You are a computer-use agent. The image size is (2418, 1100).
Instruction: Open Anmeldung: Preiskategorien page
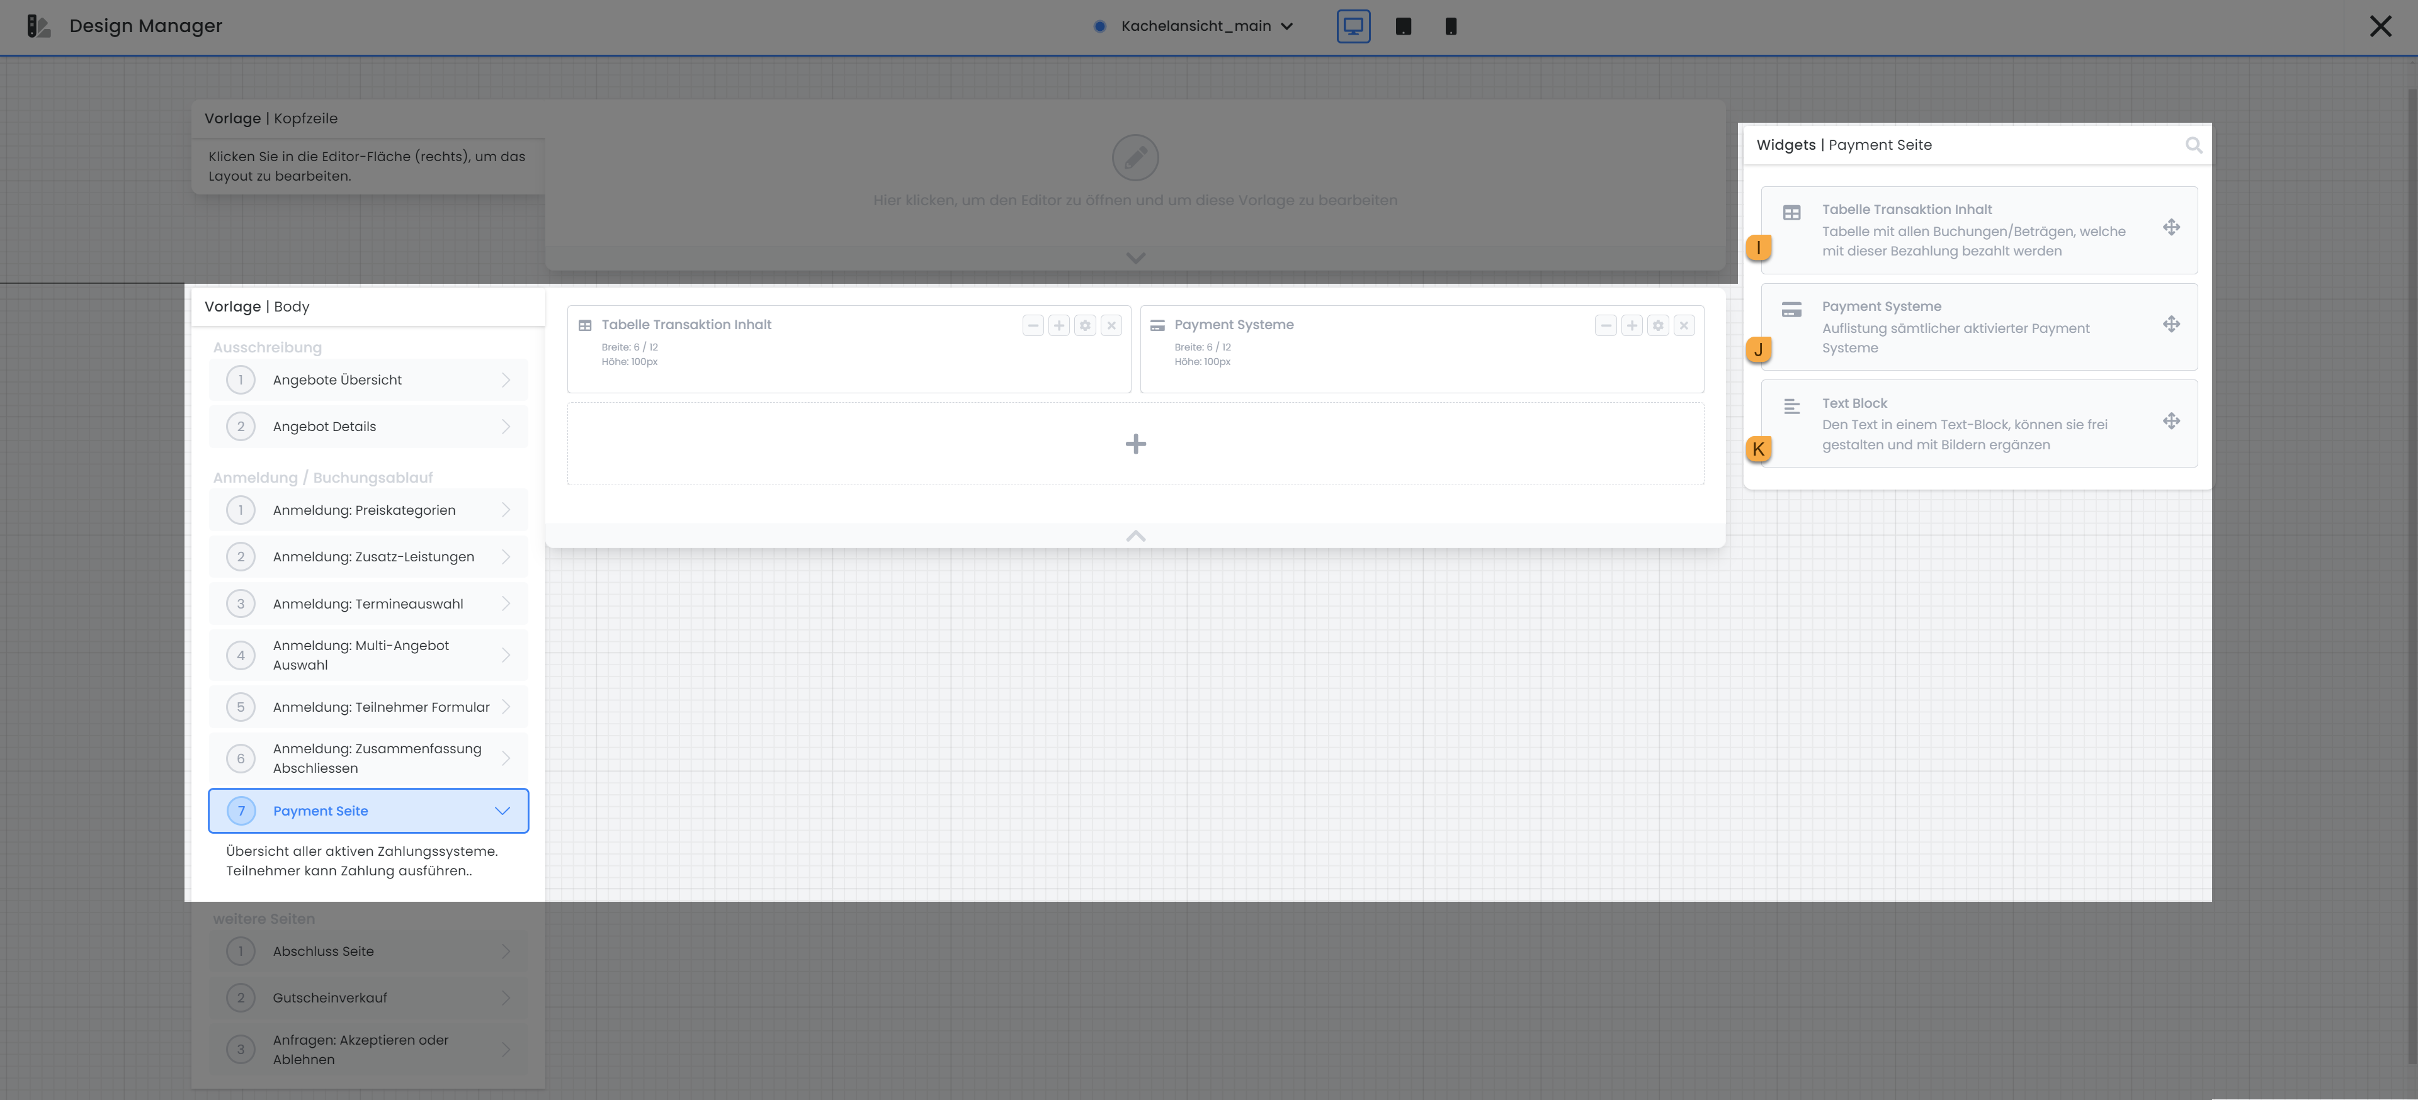(x=368, y=510)
